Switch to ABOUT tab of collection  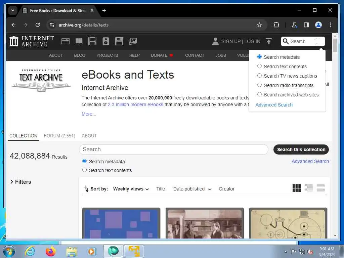[89, 136]
